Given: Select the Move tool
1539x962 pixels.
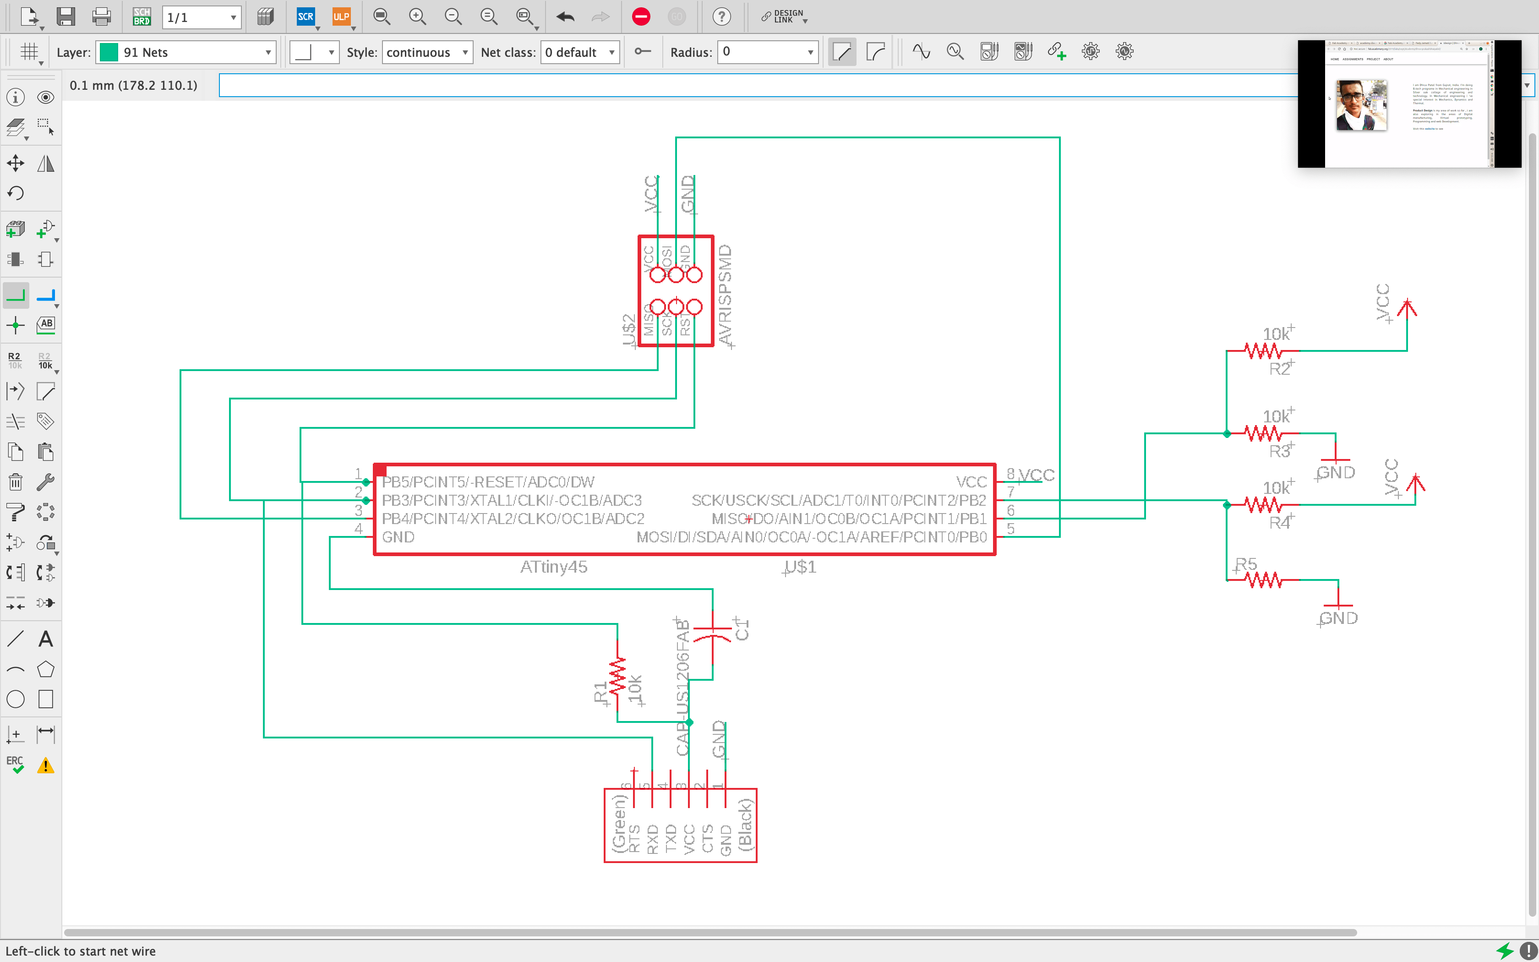Looking at the screenshot, I should (16, 163).
